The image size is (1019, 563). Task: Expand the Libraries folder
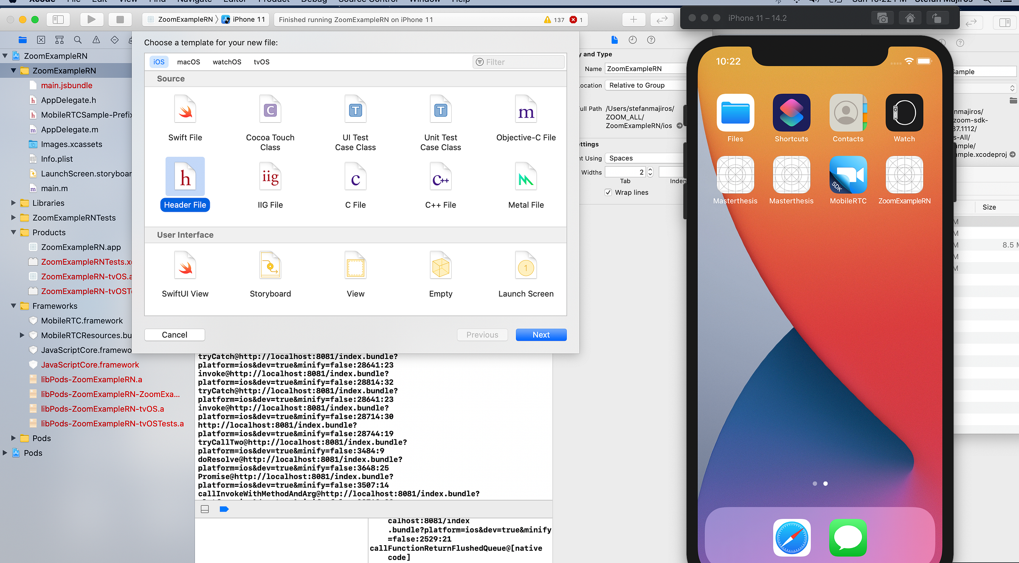coord(14,203)
